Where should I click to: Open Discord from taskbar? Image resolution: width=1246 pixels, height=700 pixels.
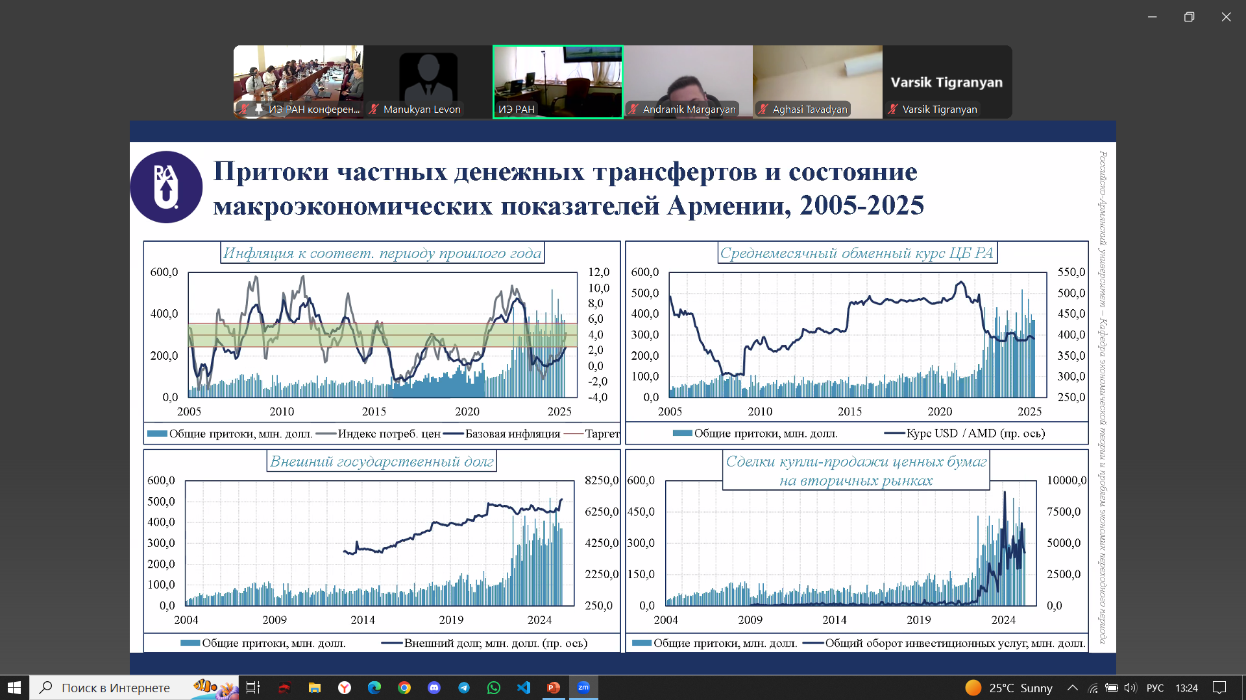tap(434, 688)
